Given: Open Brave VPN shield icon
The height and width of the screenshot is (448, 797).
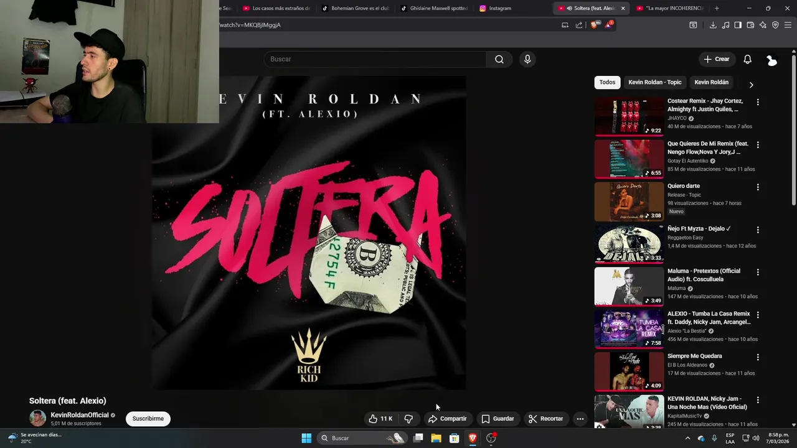Looking at the screenshot, I should (x=775, y=25).
